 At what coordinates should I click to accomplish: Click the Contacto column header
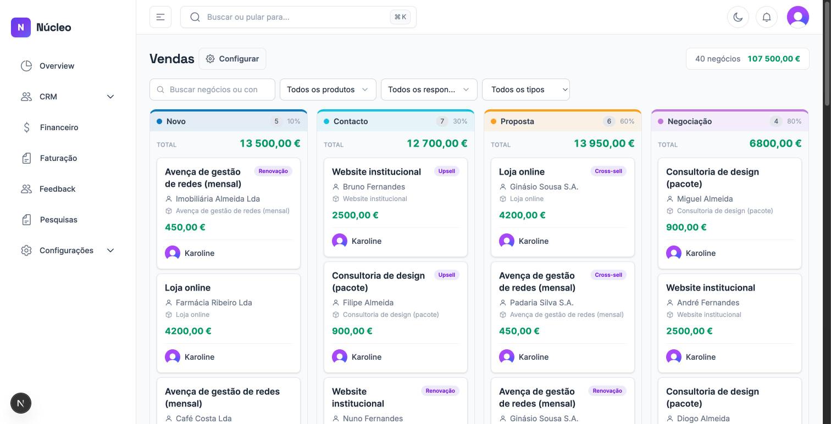[396, 121]
